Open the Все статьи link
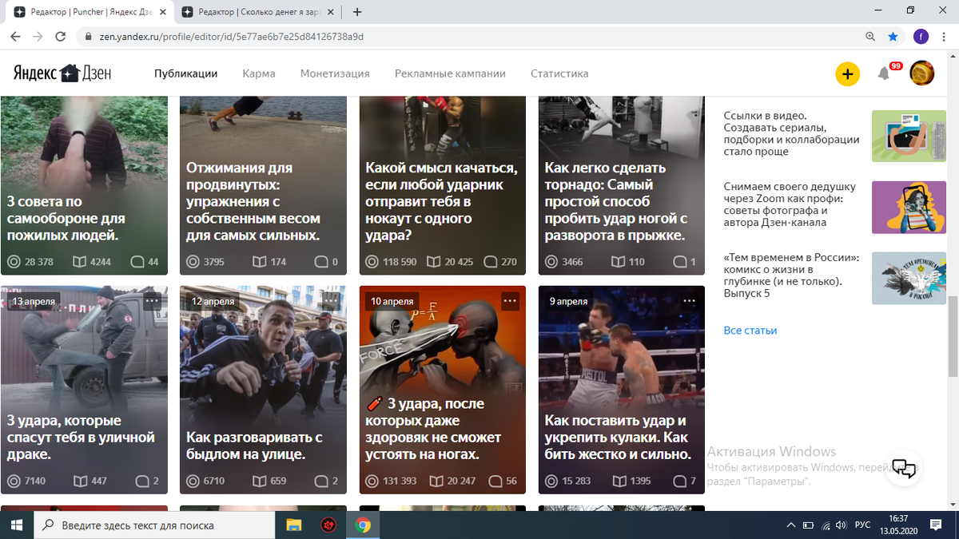 (750, 329)
